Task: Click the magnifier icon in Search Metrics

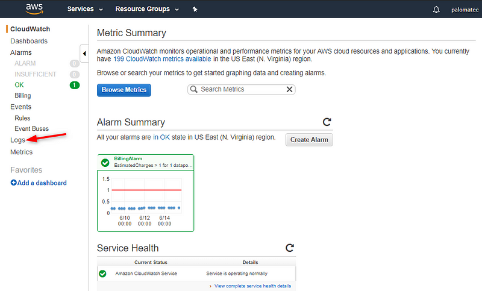Action: [x=193, y=89]
